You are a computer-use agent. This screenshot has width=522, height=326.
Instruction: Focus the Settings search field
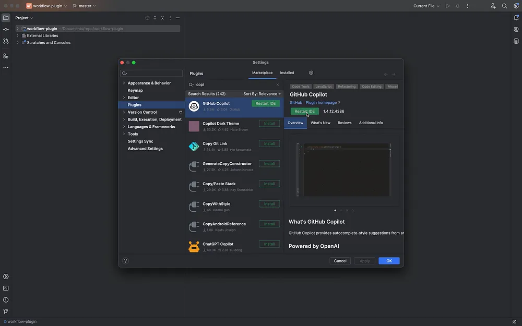[151, 73]
